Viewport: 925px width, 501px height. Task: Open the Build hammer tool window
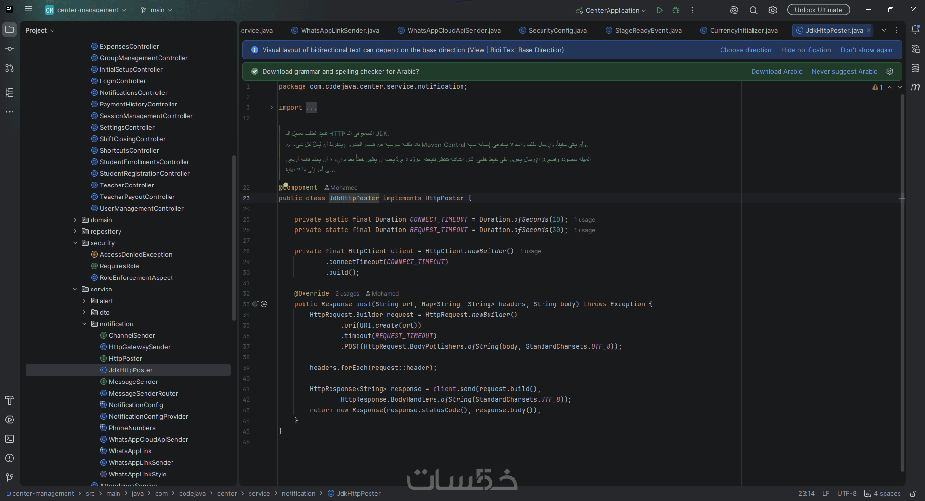tap(10, 400)
